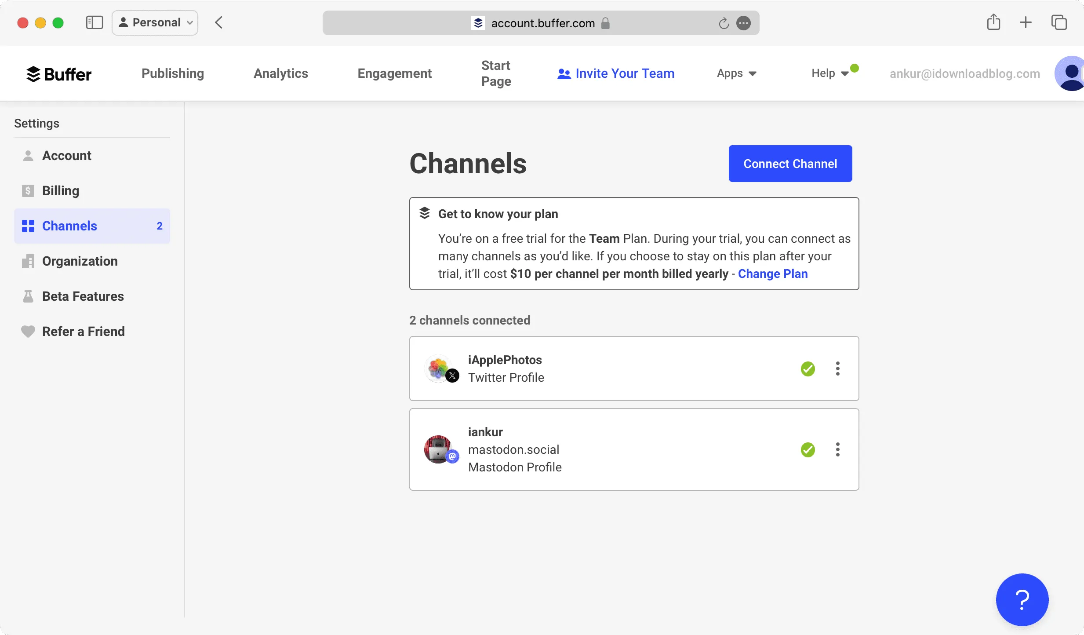Expand the Apps dropdown menu
1084x635 pixels.
point(737,73)
